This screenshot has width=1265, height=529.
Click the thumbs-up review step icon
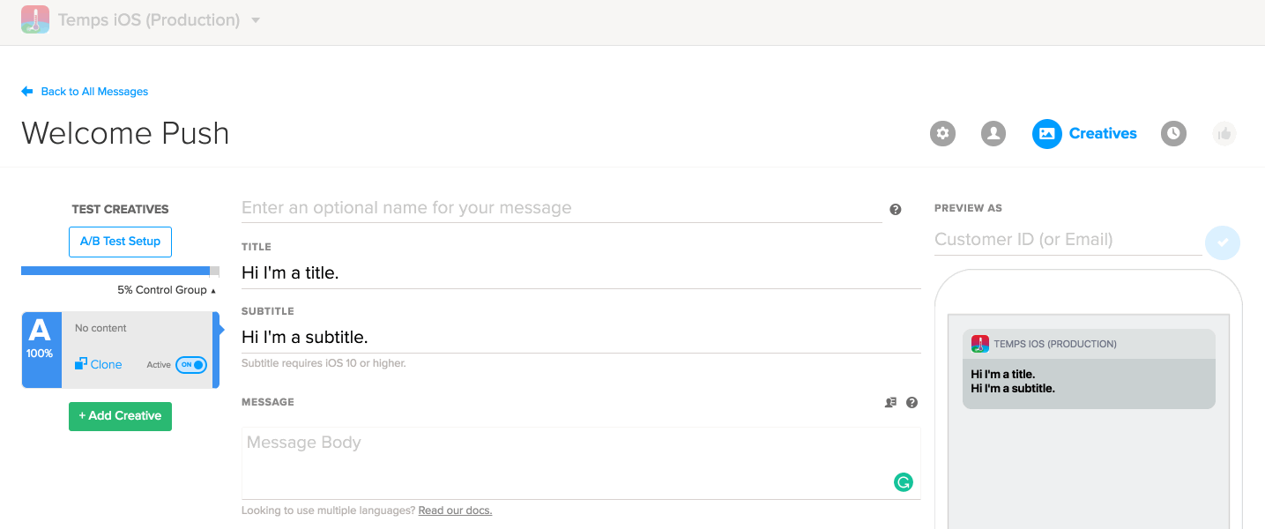pos(1224,134)
